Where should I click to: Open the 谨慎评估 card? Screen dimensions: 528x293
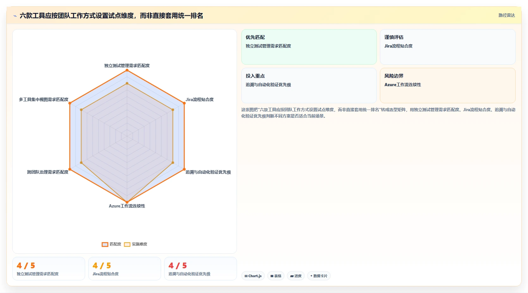point(448,47)
